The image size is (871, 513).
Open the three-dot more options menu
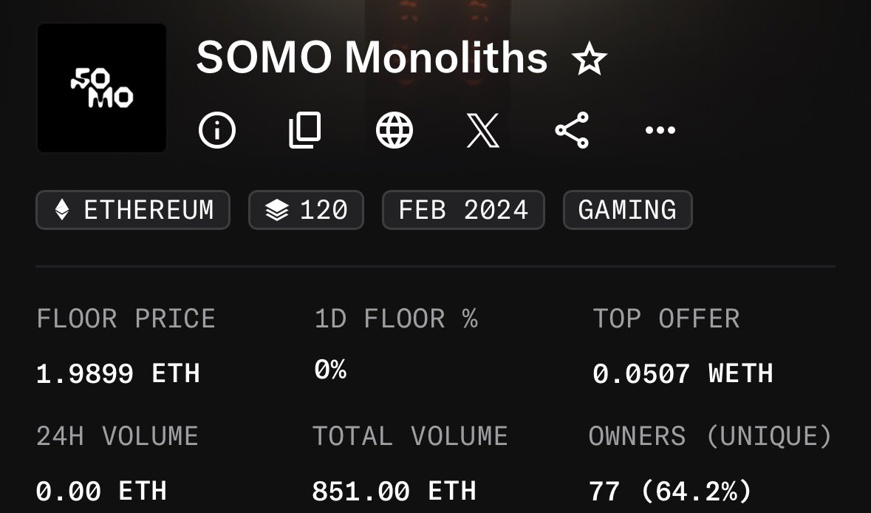coord(660,131)
